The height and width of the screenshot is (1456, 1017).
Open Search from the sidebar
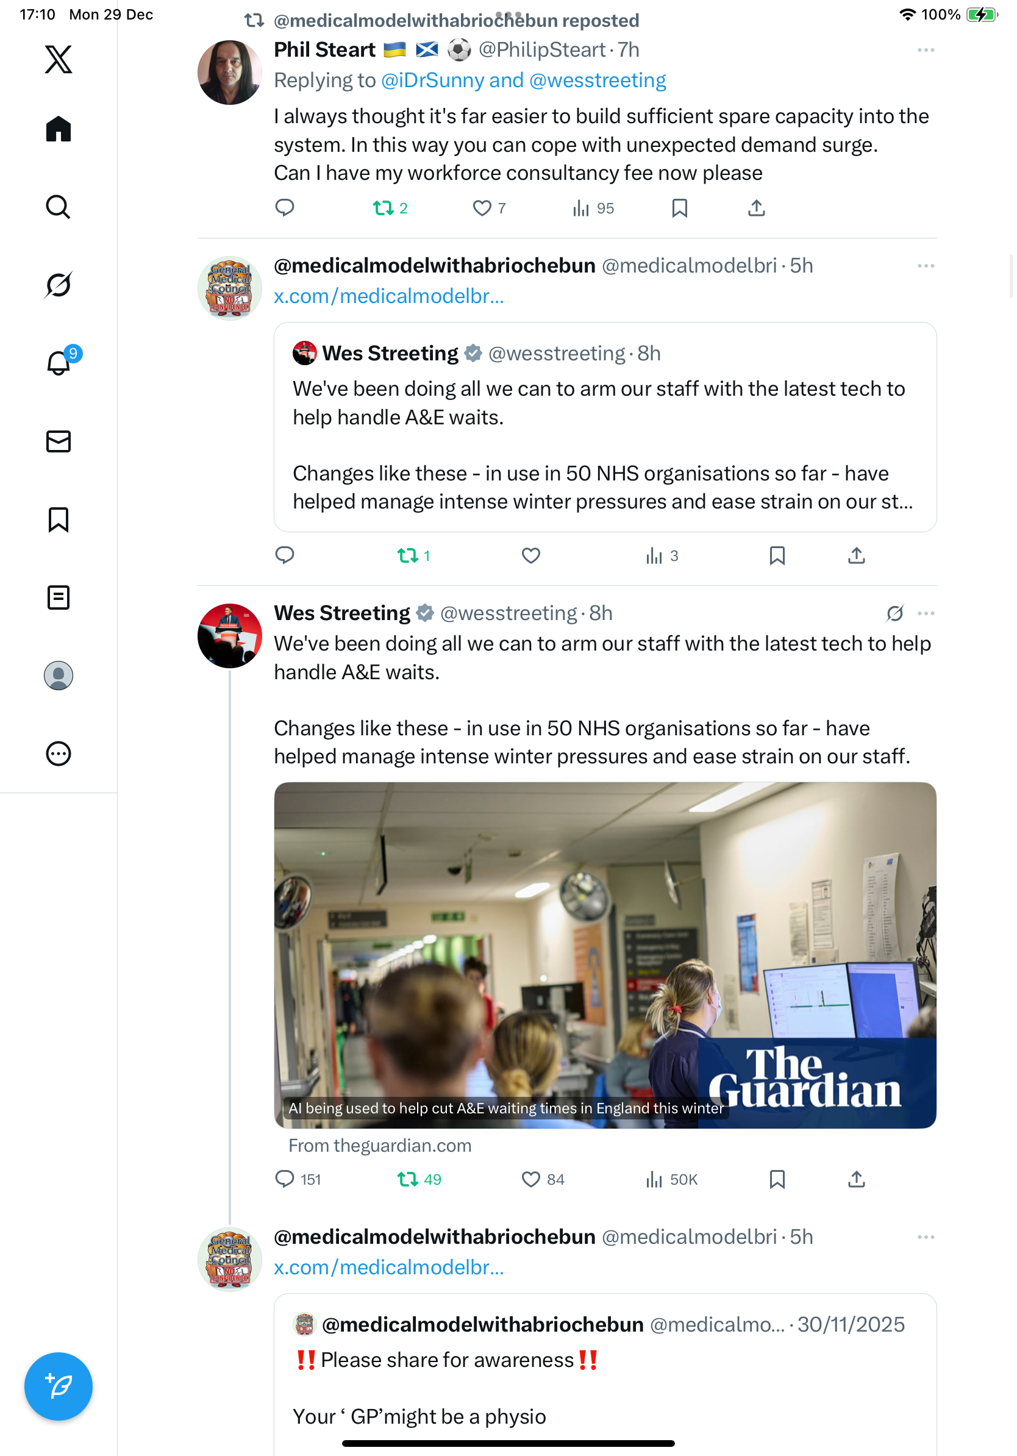click(x=59, y=207)
